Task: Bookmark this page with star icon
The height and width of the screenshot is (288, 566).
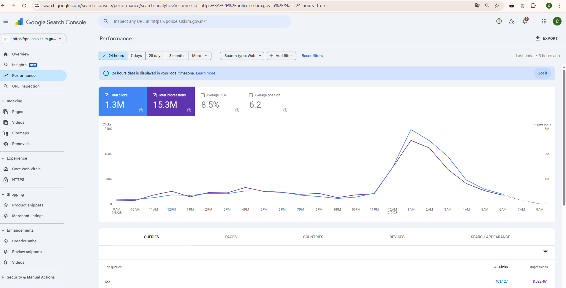Action: tap(497, 6)
